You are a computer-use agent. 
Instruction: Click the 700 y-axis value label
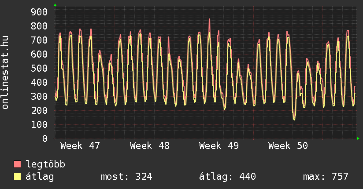coord(39,40)
